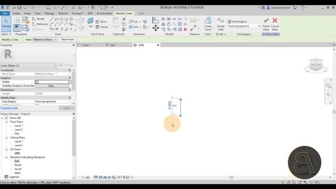This screenshot has width=336, height=189.
Task: Click the Edit... Visibility/Graphics Overrides button
Action: point(51,86)
